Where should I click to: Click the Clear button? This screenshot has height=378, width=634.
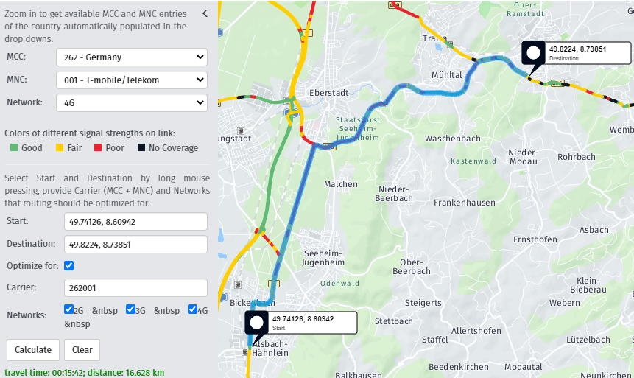[82, 350]
